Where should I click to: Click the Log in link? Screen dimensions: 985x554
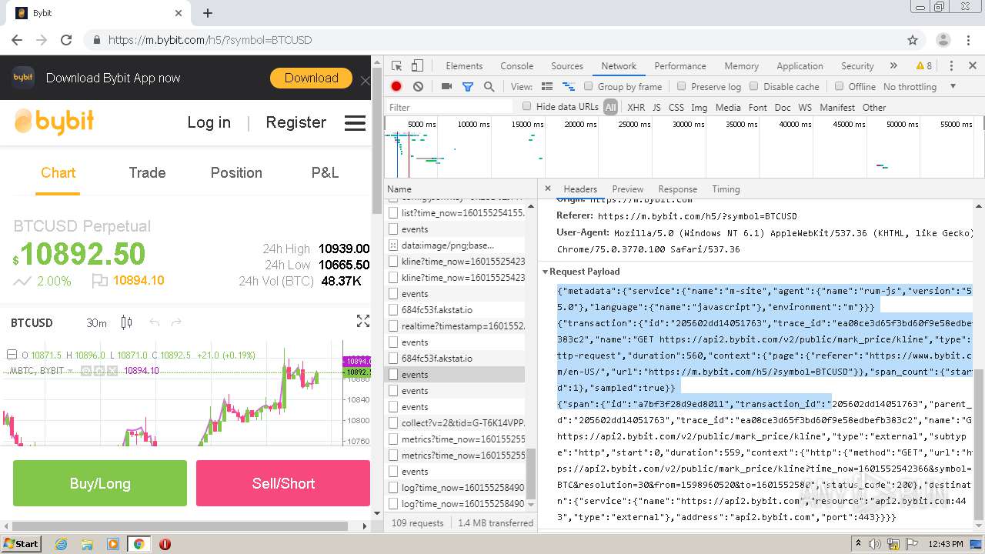[209, 122]
